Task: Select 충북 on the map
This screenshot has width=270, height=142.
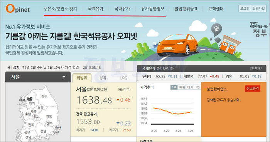Action: pos(40,108)
